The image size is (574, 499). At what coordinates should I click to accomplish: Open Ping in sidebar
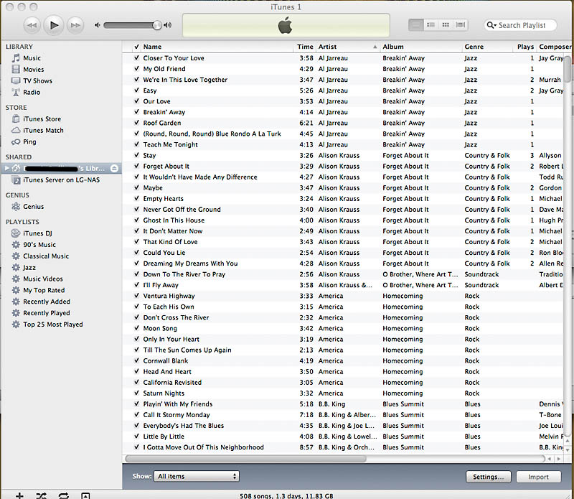29,141
